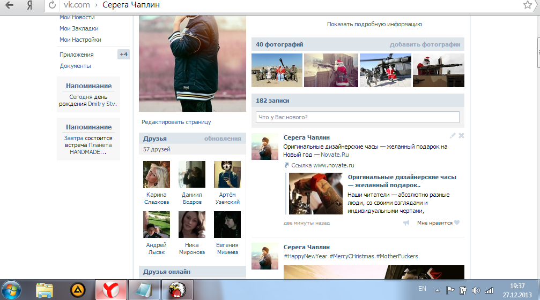Click Редактировать страницу link
Viewport: 540px width, 300px height.
(x=176, y=122)
